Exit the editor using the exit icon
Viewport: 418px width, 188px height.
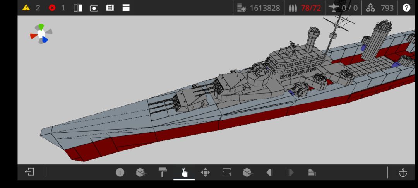pyautogui.click(x=29, y=172)
